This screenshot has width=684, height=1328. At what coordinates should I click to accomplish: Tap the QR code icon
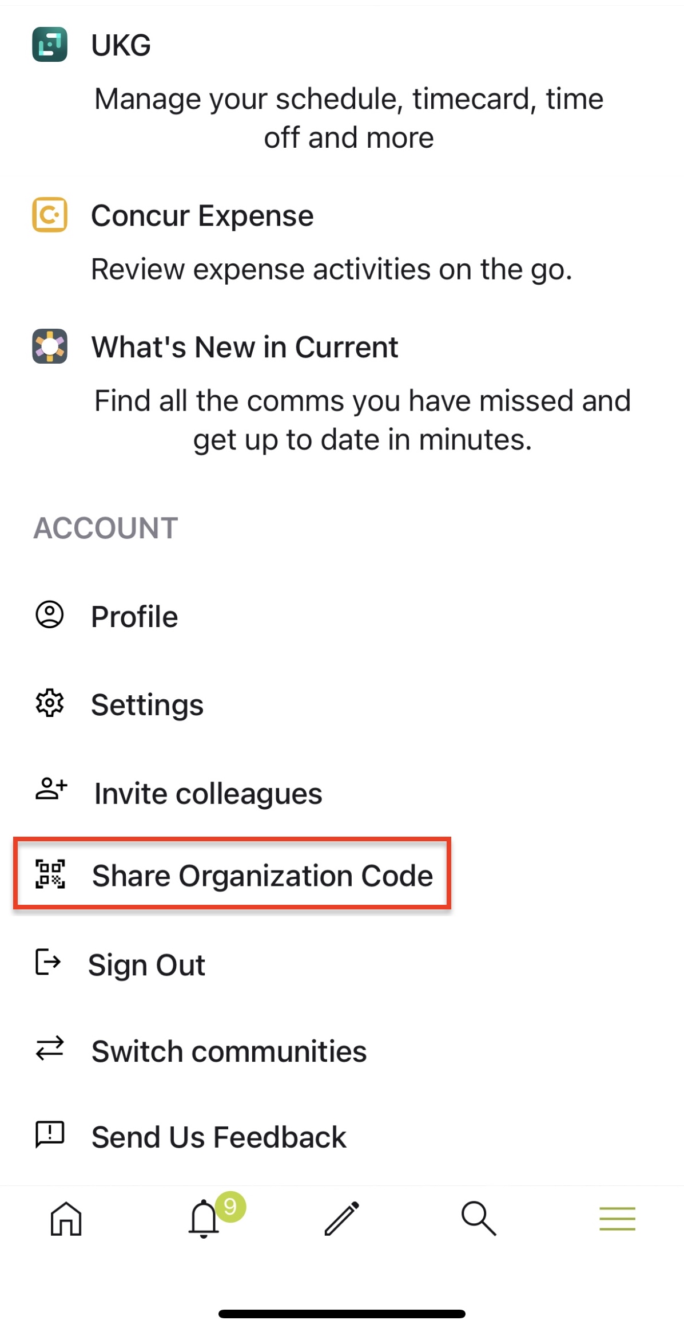click(x=50, y=874)
